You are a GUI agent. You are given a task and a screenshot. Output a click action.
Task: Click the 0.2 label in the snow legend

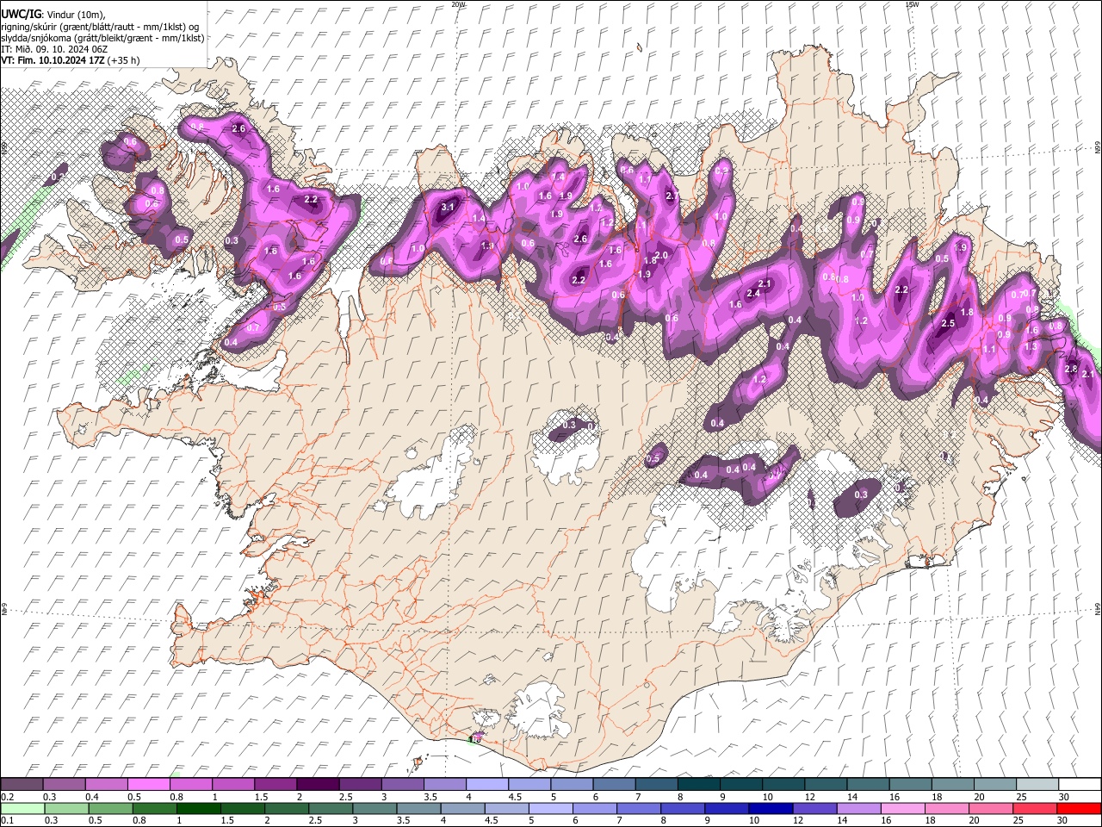click(x=7, y=797)
